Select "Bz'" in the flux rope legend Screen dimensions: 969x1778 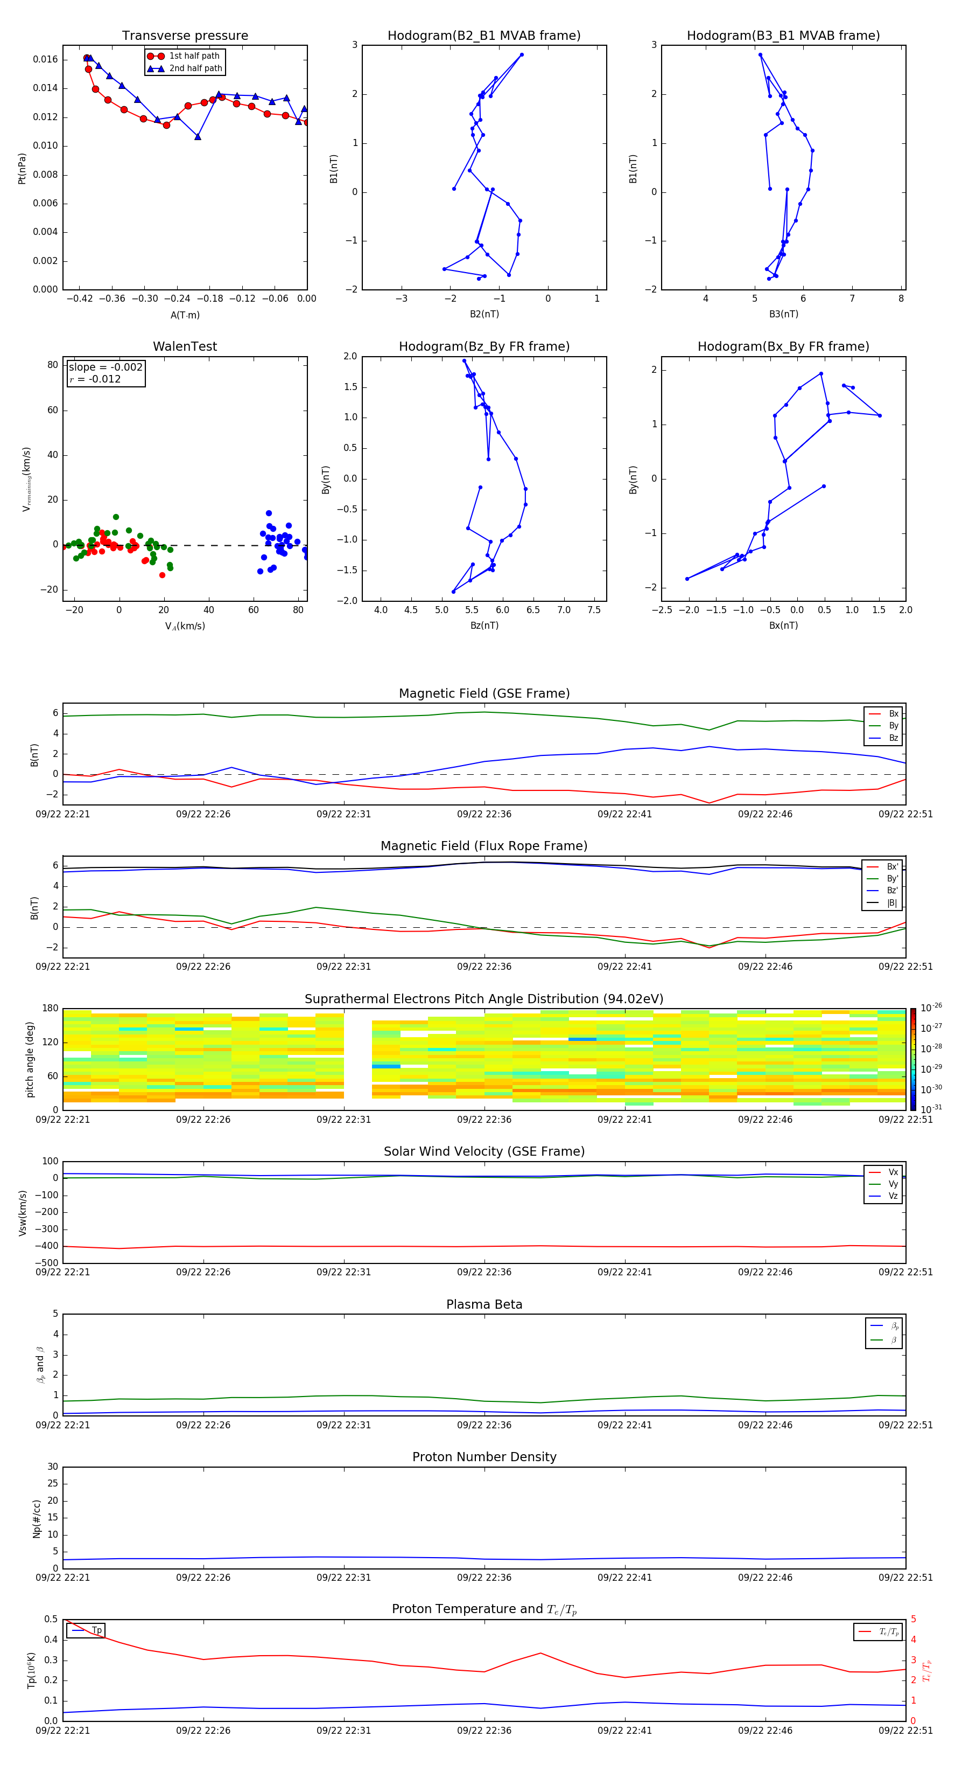883,891
